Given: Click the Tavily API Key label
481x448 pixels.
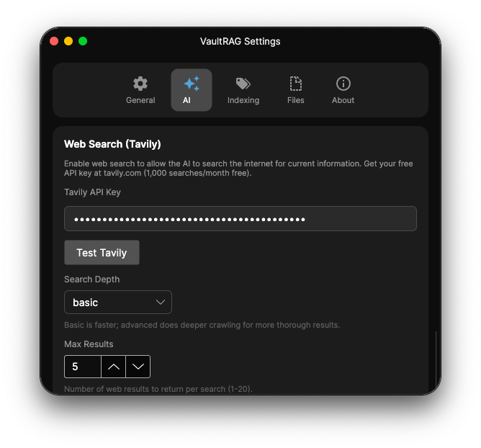Looking at the screenshot, I should pos(92,192).
